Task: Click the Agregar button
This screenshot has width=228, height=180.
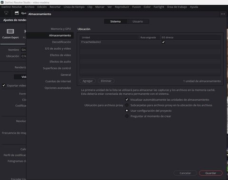Action: 87,81
